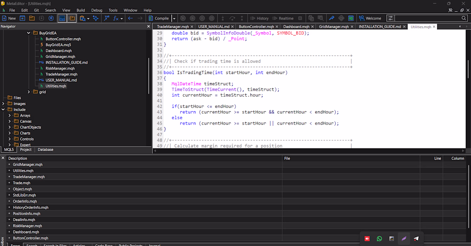Screen dimensions: 471x246
Task: Click the red tray icon
Action: [367, 238]
